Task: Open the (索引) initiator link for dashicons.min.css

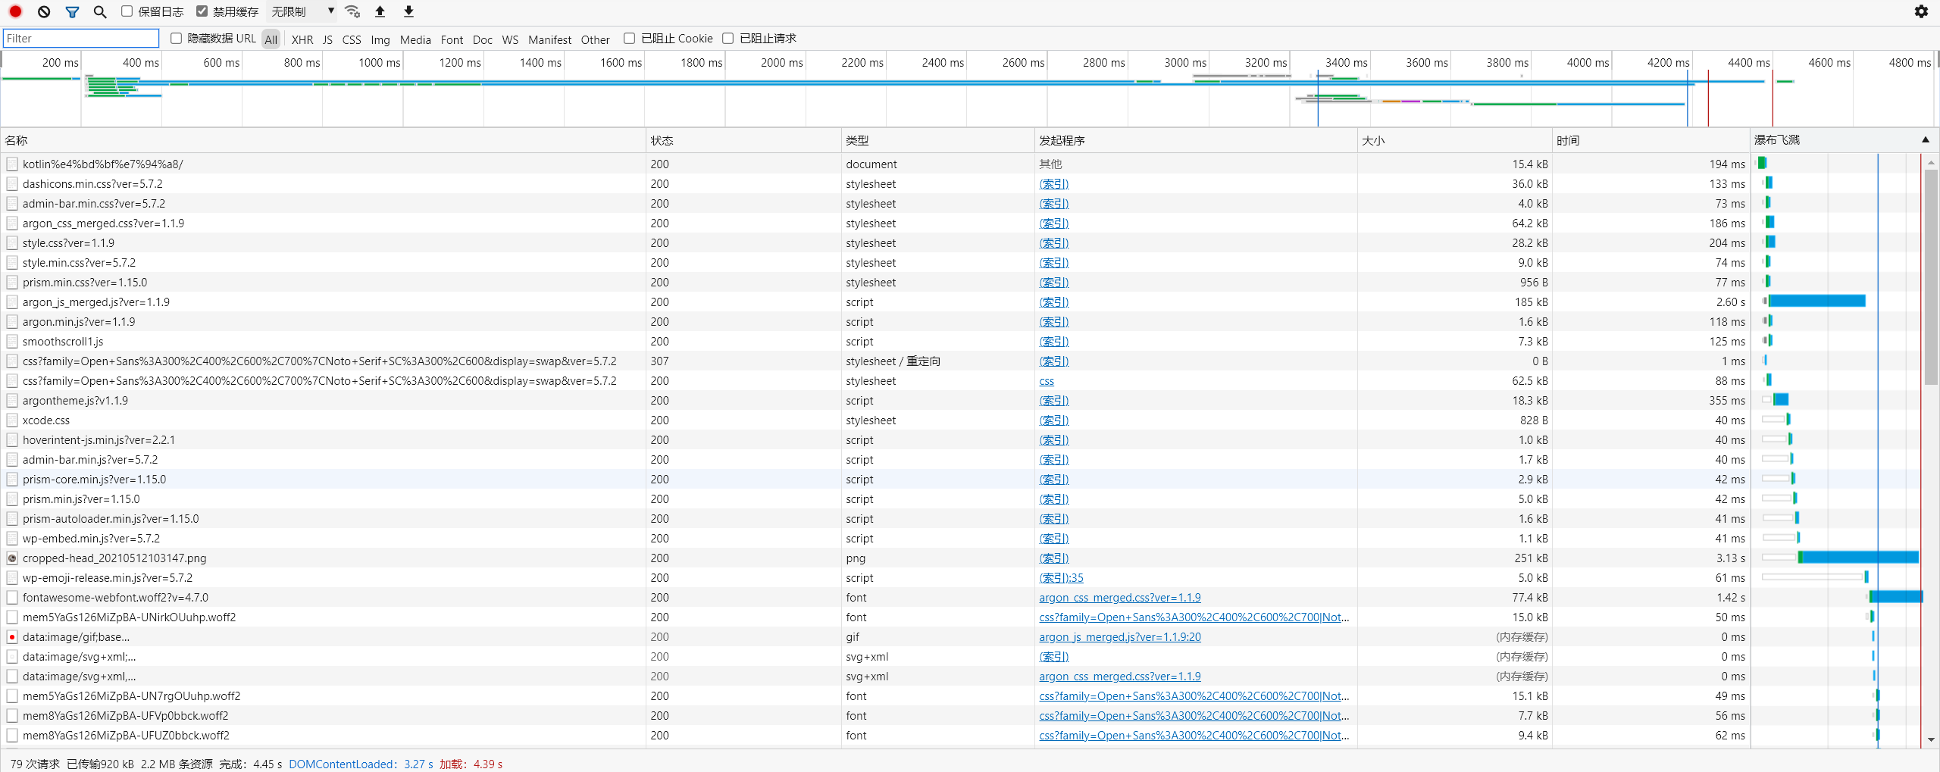Action: coord(1053,183)
